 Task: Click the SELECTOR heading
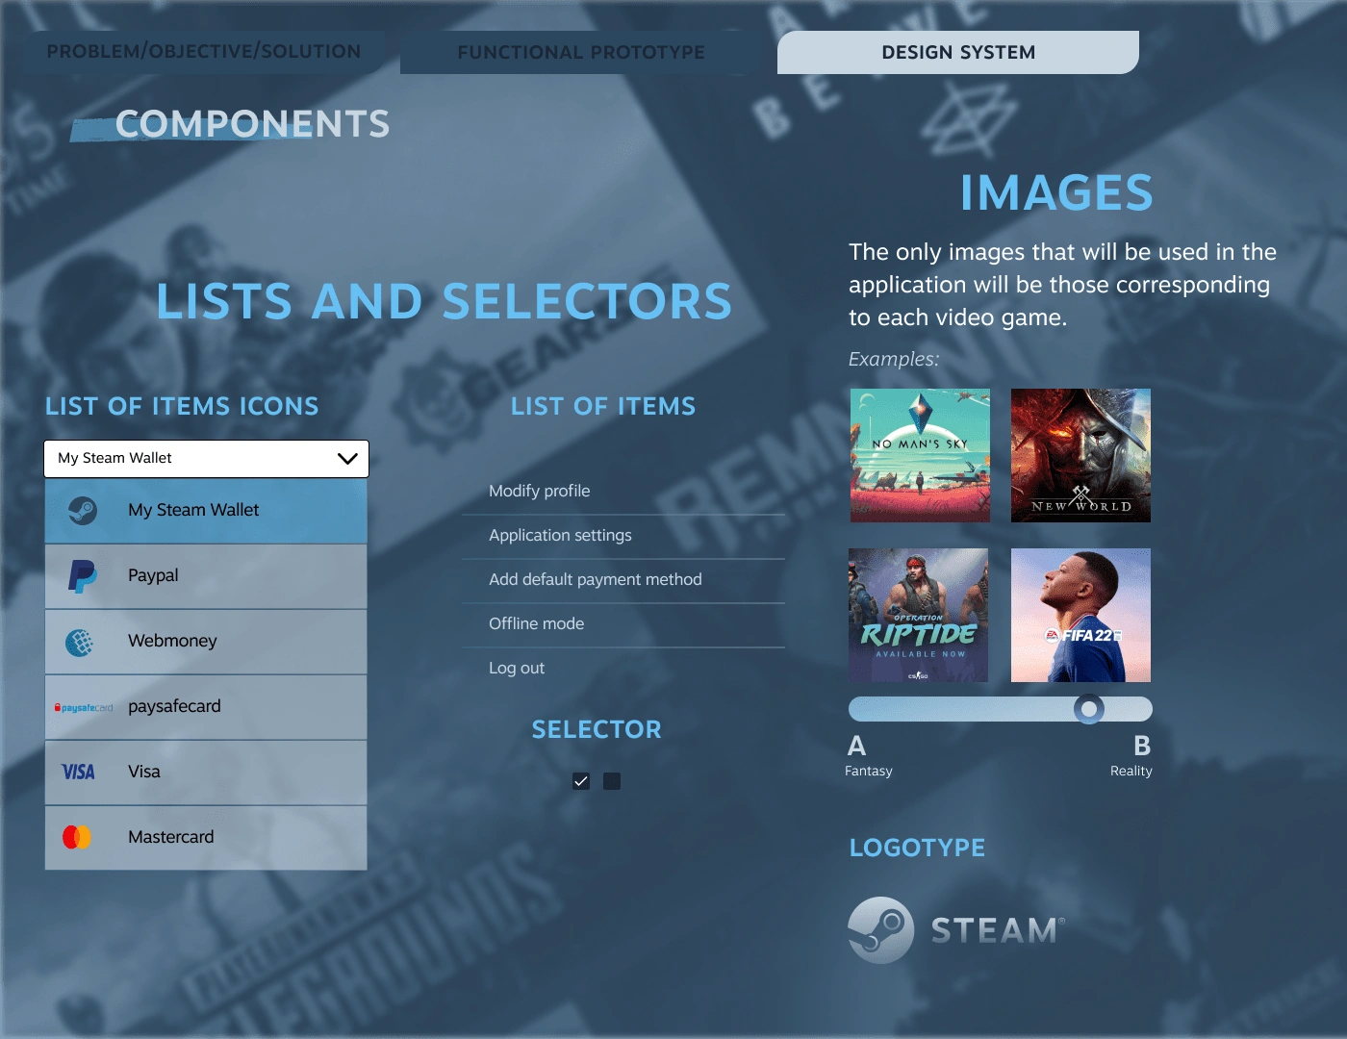pyautogui.click(x=597, y=729)
